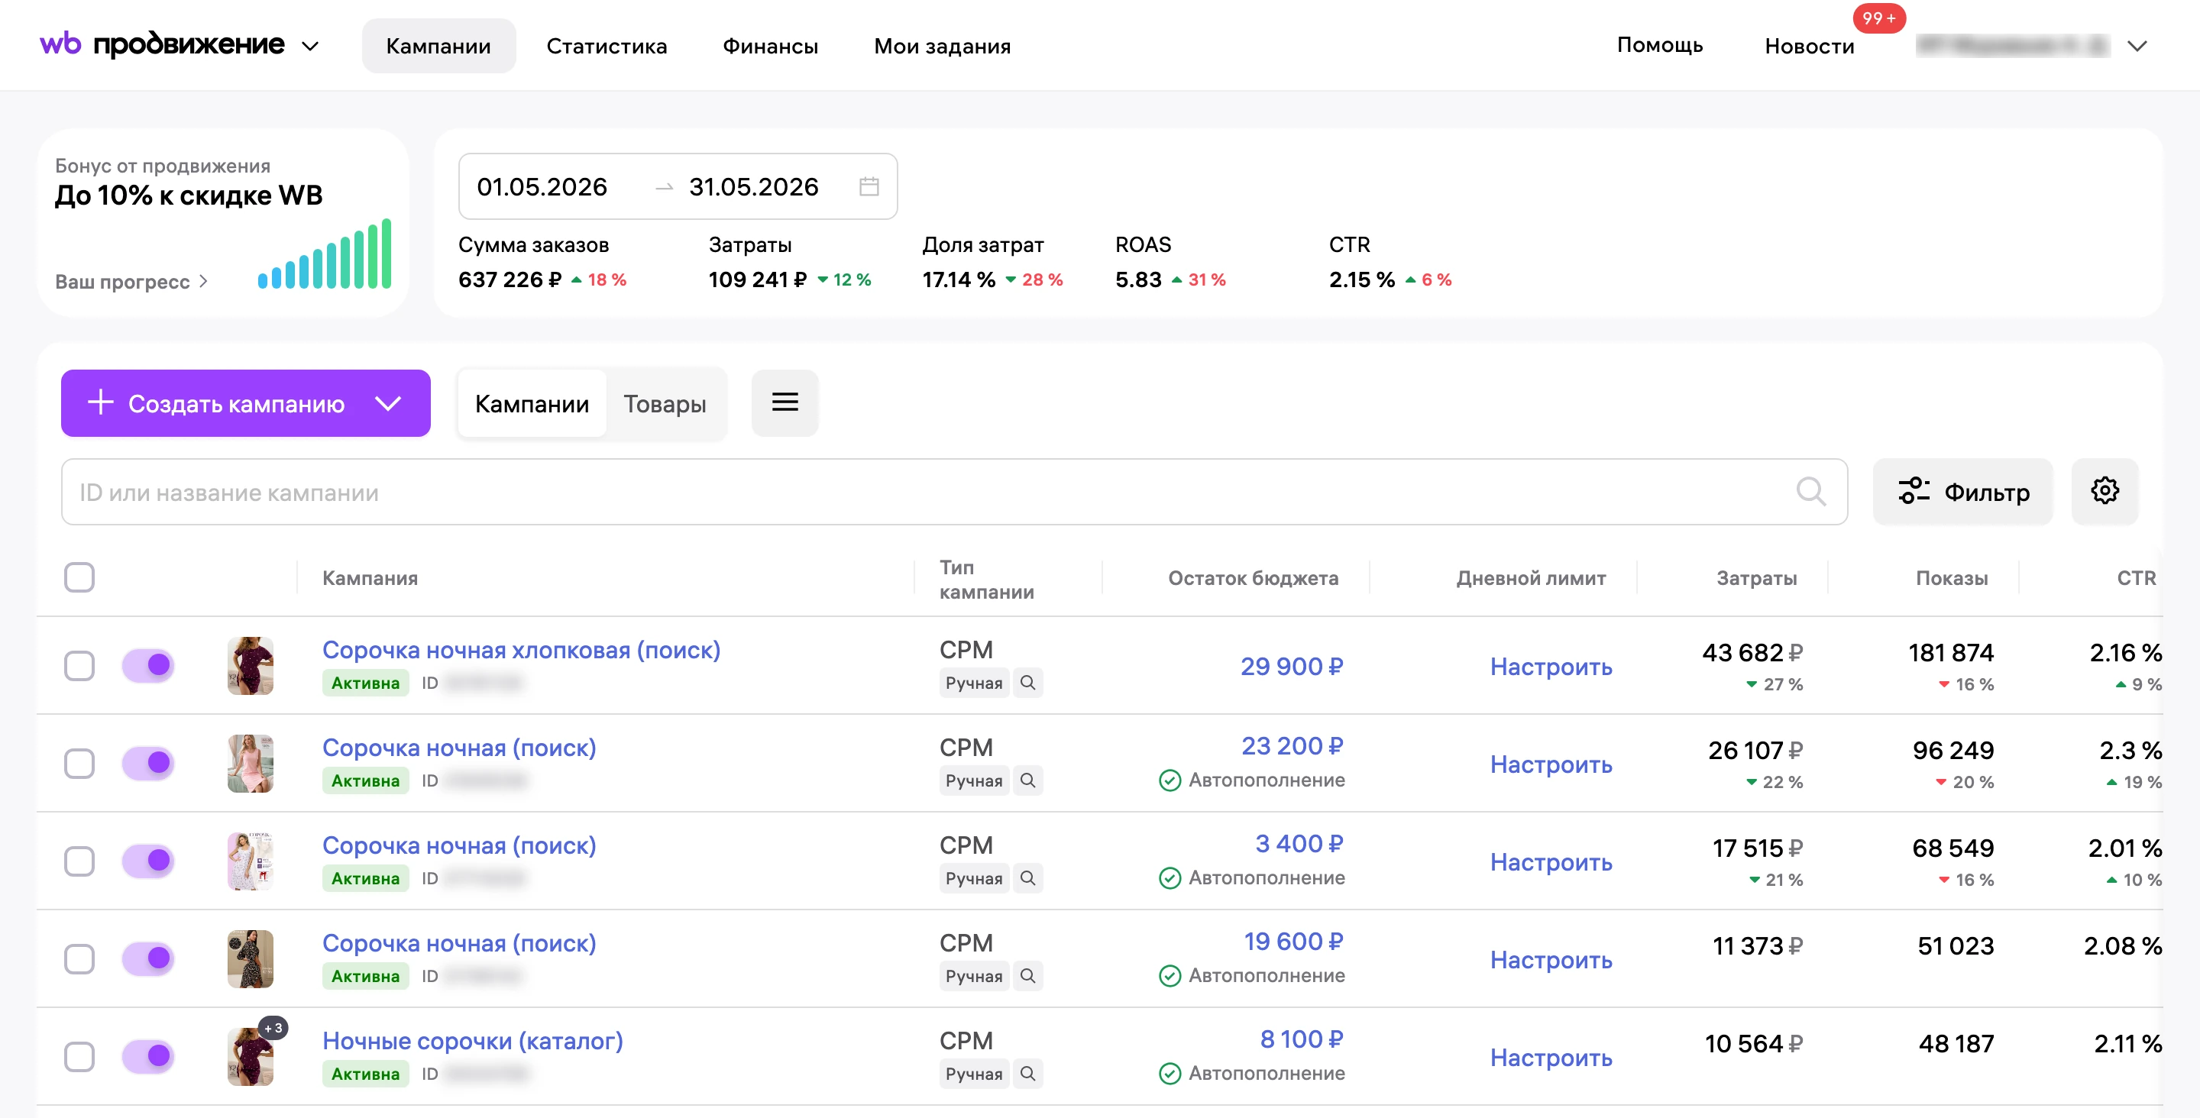2200x1118 pixels.
Task: Click the hamburger list-view menu icon
Action: point(785,402)
